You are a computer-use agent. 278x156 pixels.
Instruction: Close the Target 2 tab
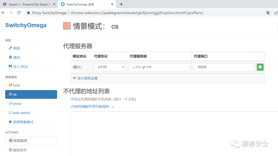click(x=54, y=4)
